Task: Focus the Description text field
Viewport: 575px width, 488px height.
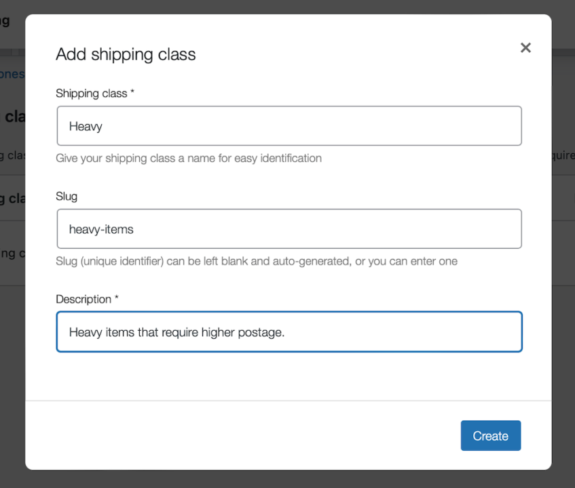Action: click(x=289, y=331)
